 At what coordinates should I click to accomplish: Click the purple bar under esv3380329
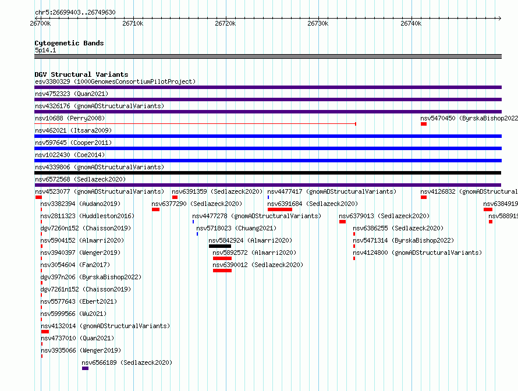click(268, 87)
